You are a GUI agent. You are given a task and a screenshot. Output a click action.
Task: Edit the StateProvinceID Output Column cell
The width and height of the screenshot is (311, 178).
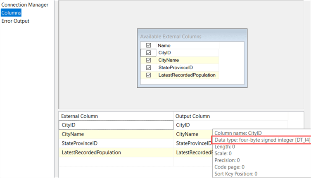[x=193, y=143]
